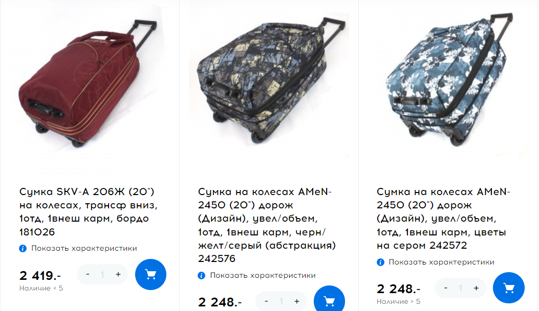
Task: Click info icon under burgundy SKV-A bag
Action: [23, 248]
